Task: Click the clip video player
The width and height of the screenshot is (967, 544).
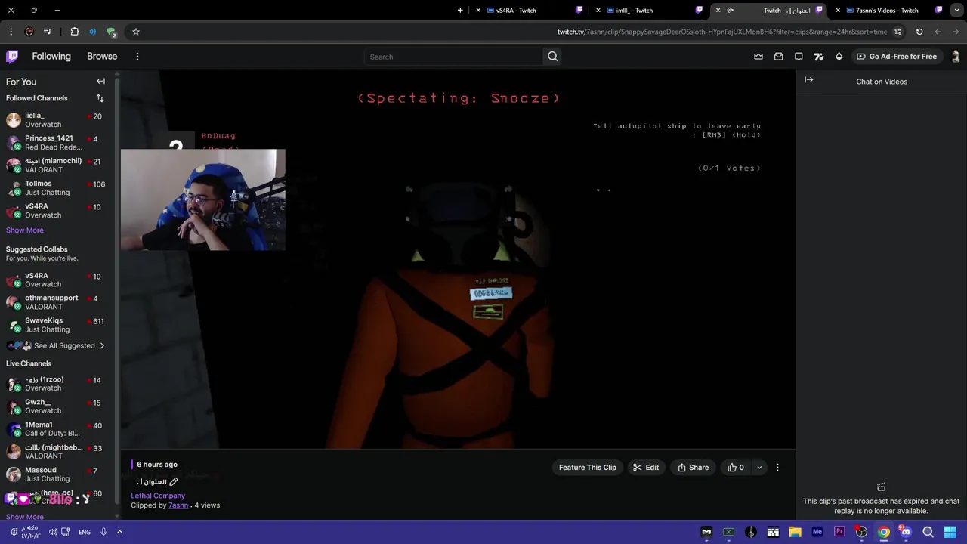Action: pos(458,259)
